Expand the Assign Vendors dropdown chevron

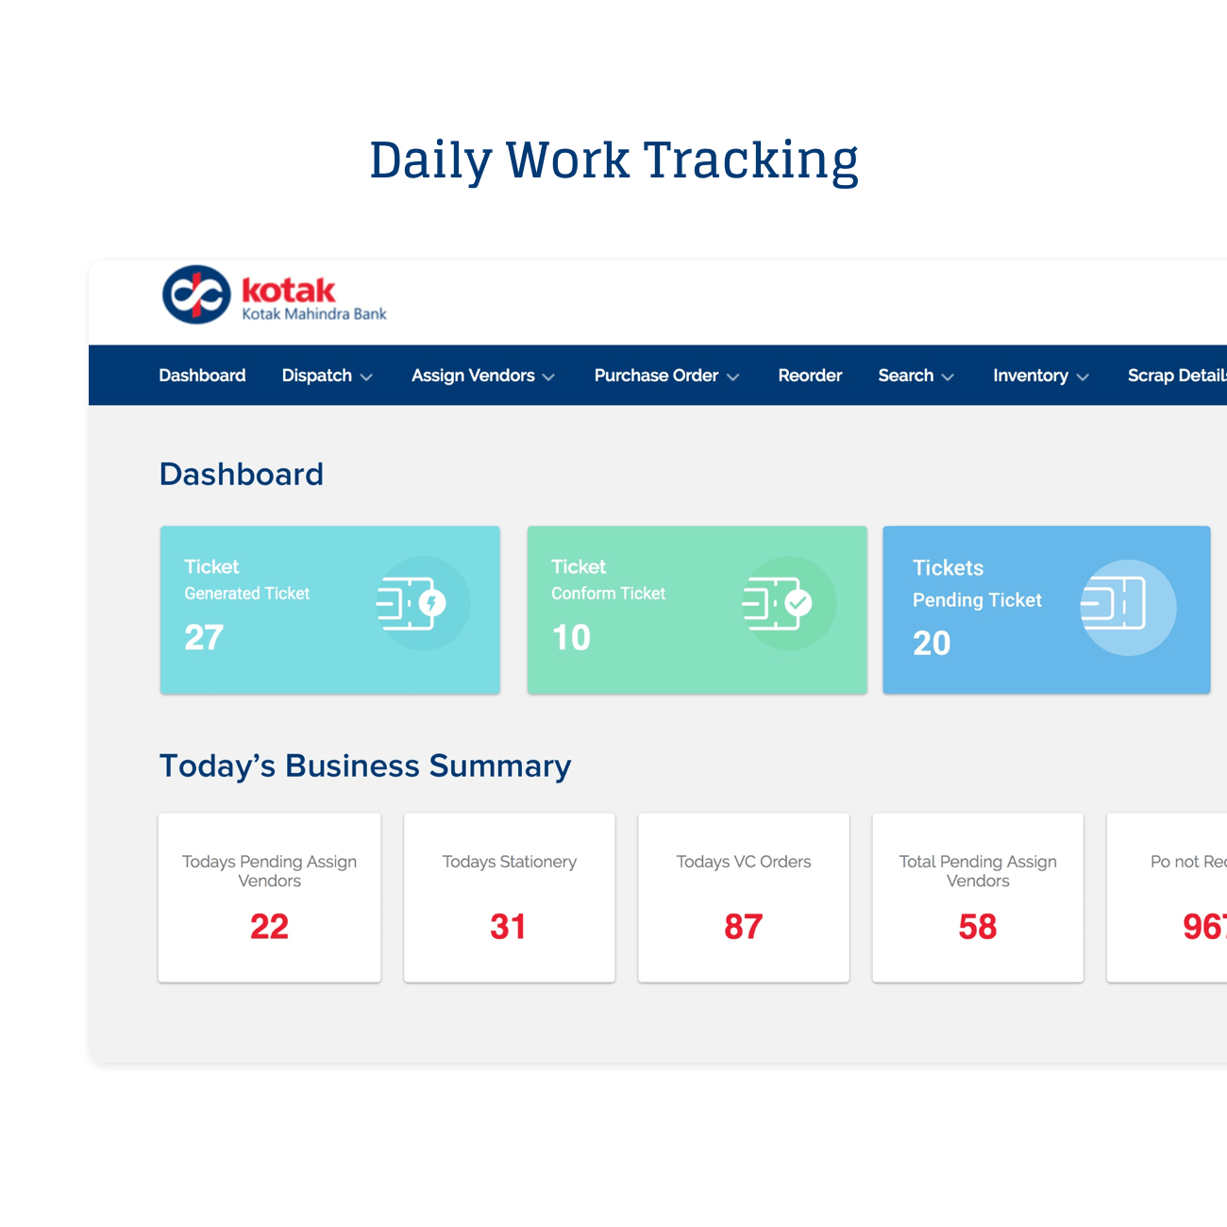point(548,377)
